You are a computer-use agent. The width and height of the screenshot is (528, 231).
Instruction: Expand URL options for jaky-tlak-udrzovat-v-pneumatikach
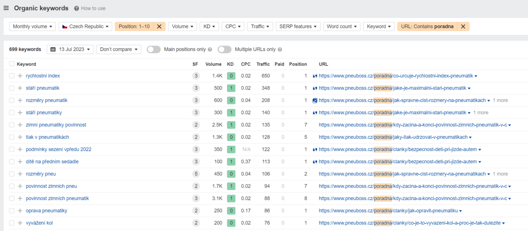[x=470, y=137]
